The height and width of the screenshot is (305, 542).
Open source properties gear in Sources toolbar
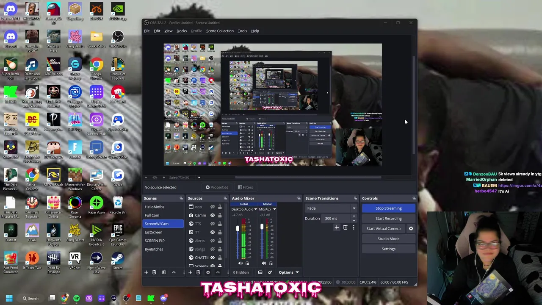point(208,272)
